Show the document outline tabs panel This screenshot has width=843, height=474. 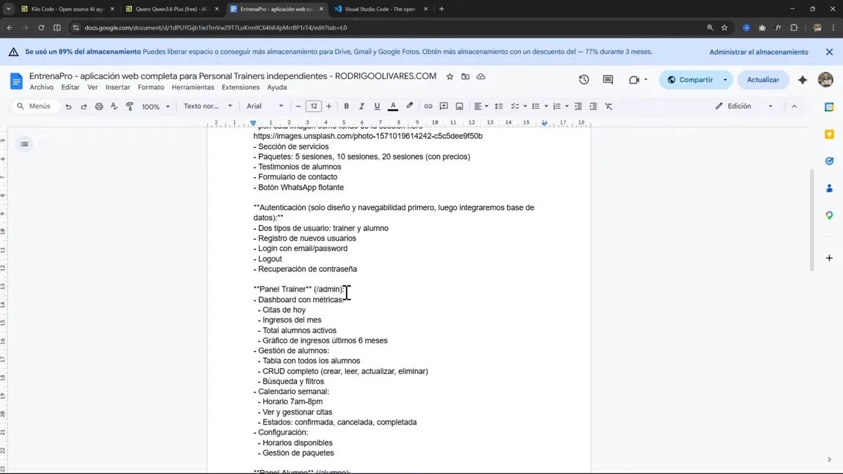[x=24, y=144]
